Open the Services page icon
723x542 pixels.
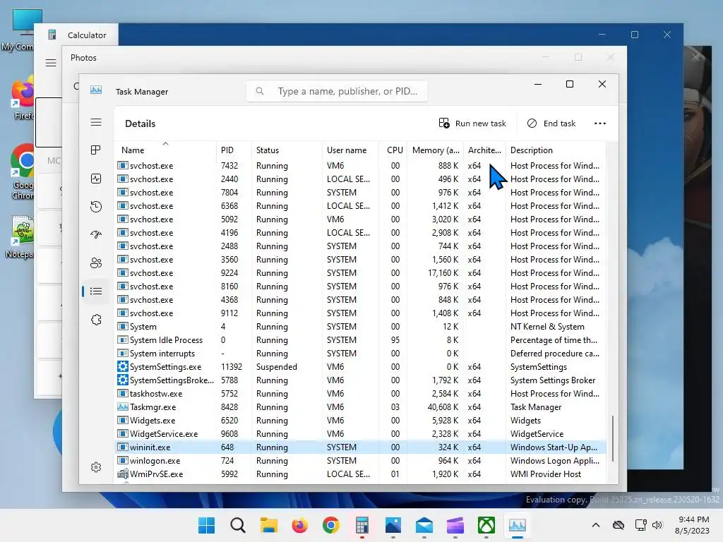tap(96, 320)
